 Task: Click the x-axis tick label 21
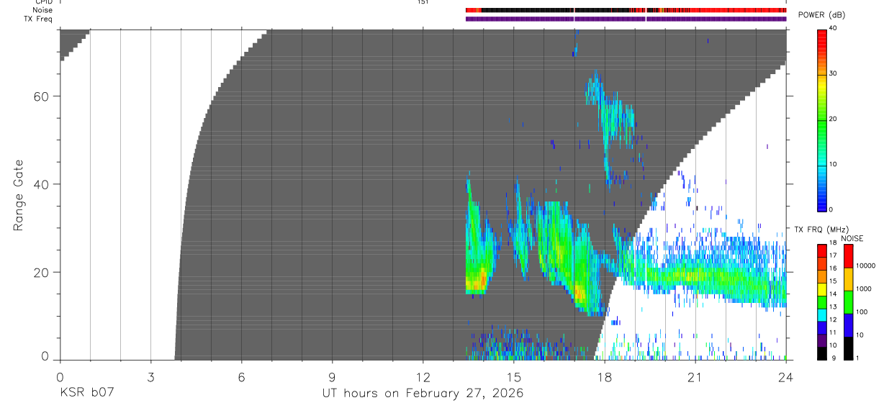pos(695,376)
